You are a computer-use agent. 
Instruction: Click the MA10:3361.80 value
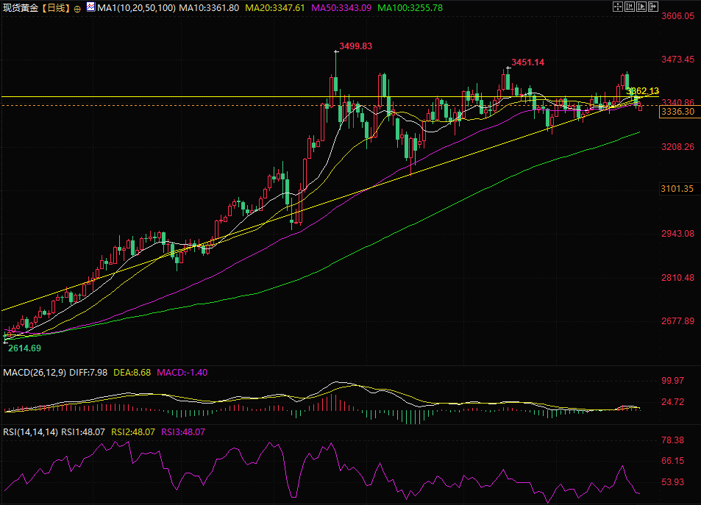[x=209, y=8]
